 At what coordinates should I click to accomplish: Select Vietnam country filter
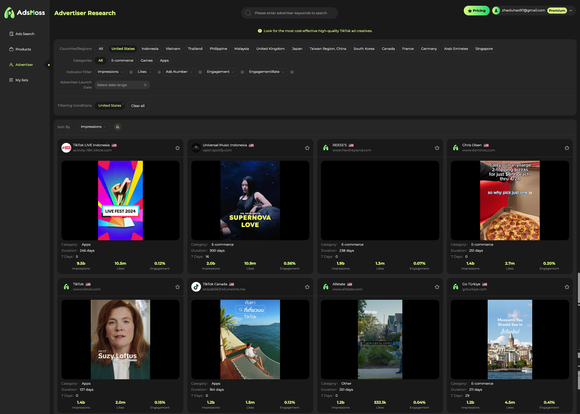173,49
